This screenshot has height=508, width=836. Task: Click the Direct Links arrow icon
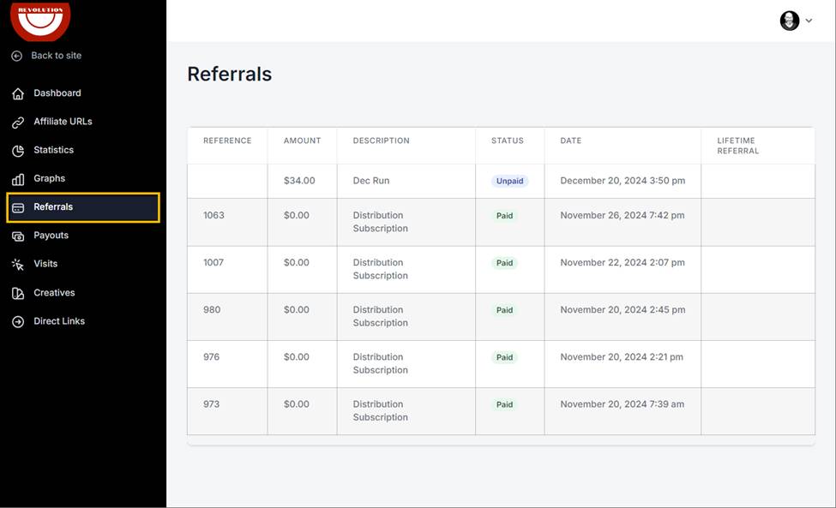[18, 321]
